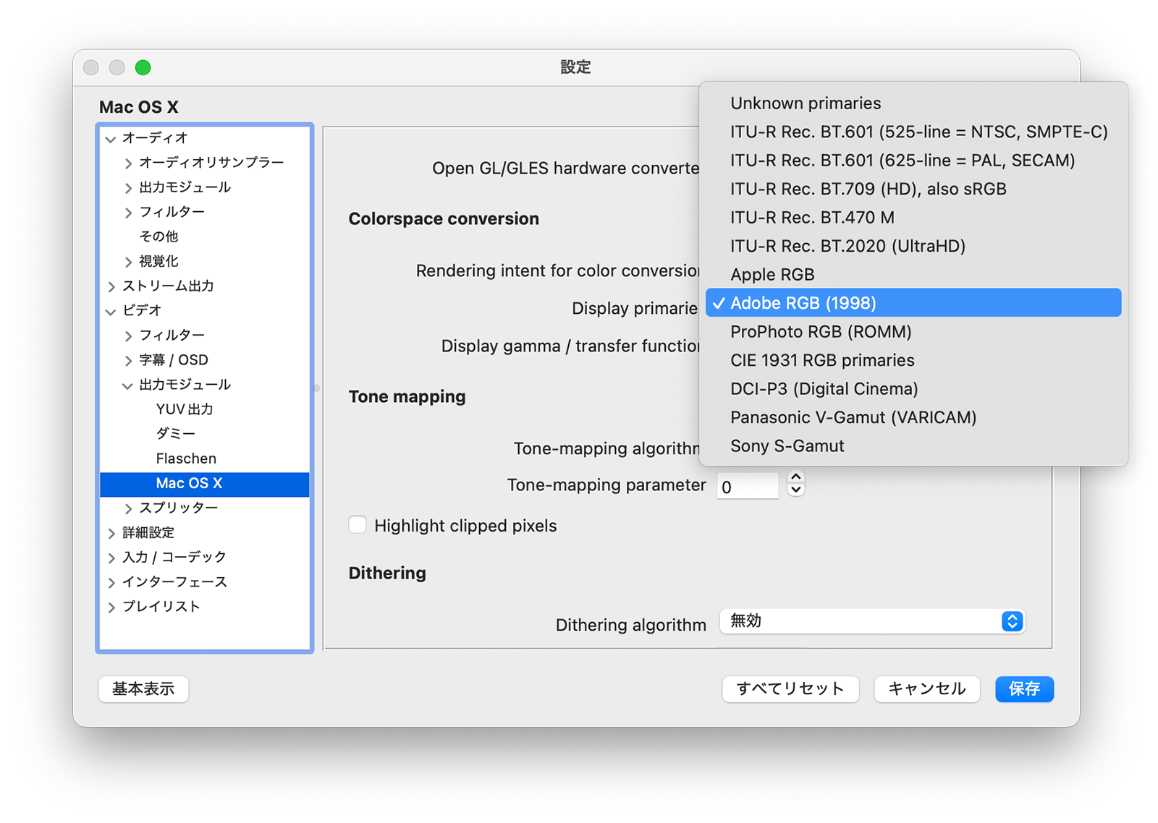Screen dimensions: 1158x823
Task: Decrease the Tone-mapping parameter with down arrow
Action: pos(795,491)
